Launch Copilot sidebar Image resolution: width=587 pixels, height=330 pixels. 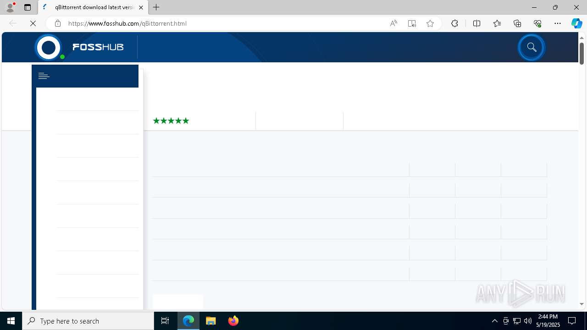point(576,23)
